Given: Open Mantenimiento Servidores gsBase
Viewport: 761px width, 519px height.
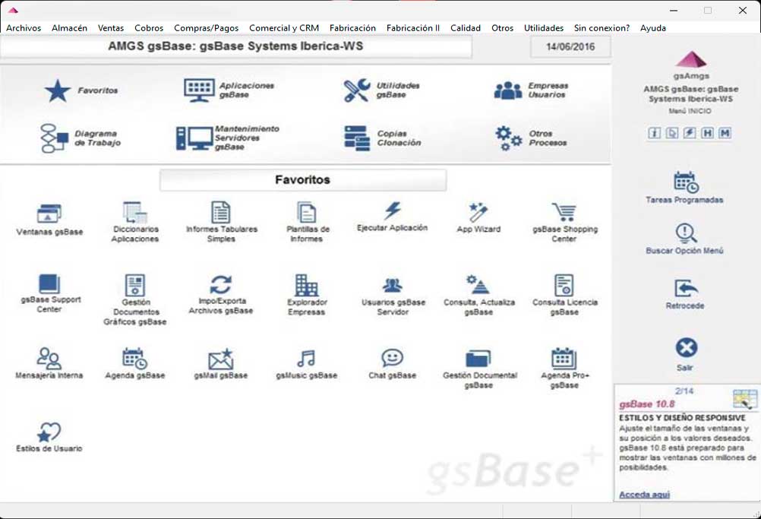Looking at the screenshot, I should [227, 138].
